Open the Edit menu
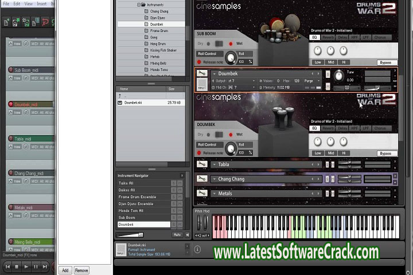 click(x=17, y=3)
